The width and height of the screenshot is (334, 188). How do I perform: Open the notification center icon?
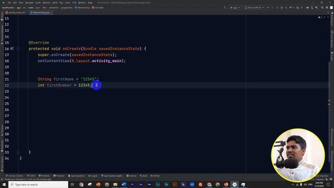[x=328, y=184]
